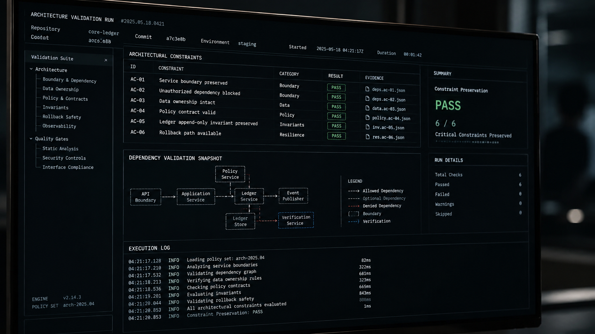Image resolution: width=595 pixels, height=334 pixels.
Task: Open evidence file policy.ac-04.json
Action: (x=391, y=118)
